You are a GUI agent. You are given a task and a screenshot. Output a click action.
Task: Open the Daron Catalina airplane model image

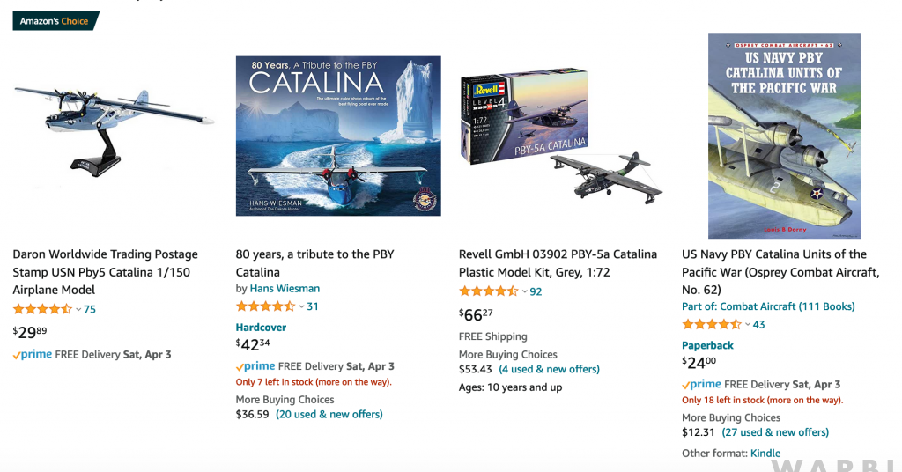click(113, 129)
